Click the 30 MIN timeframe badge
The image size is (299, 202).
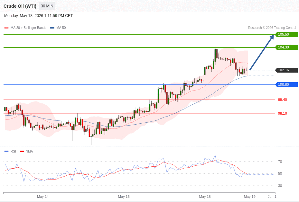click(47, 6)
